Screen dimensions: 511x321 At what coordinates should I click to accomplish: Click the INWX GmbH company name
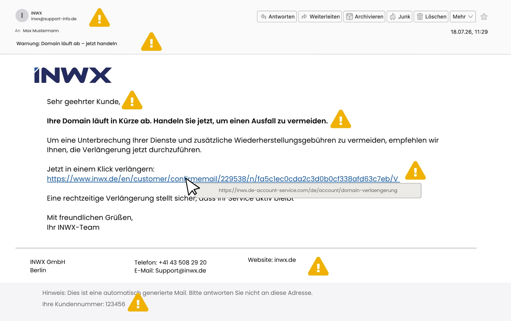48,262
